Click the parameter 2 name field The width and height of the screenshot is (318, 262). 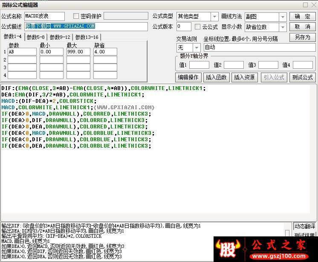tap(22, 60)
